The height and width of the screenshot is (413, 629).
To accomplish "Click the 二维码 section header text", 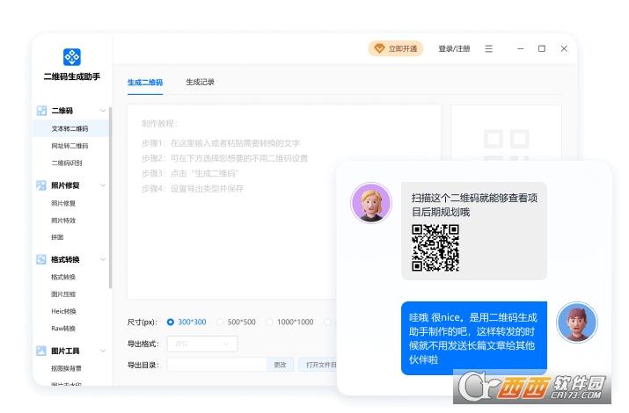I will 62,111.
